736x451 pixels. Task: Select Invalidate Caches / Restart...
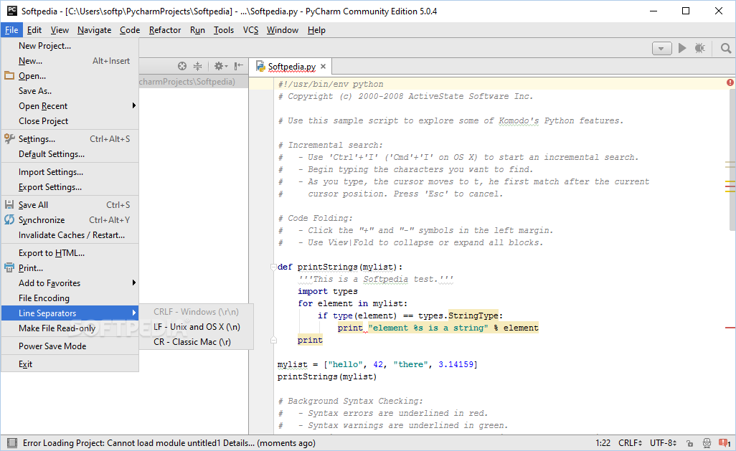point(70,235)
